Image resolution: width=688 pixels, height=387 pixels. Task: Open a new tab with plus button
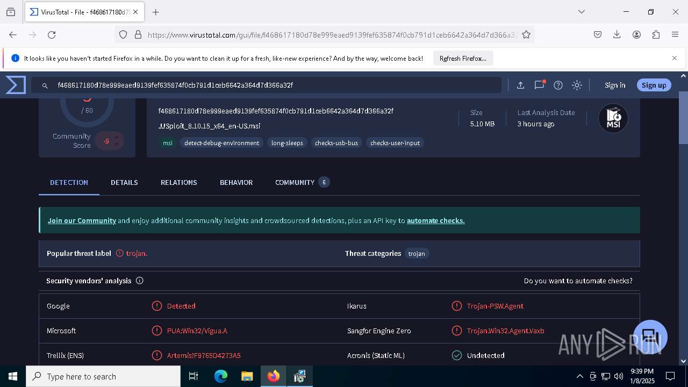[156, 12]
